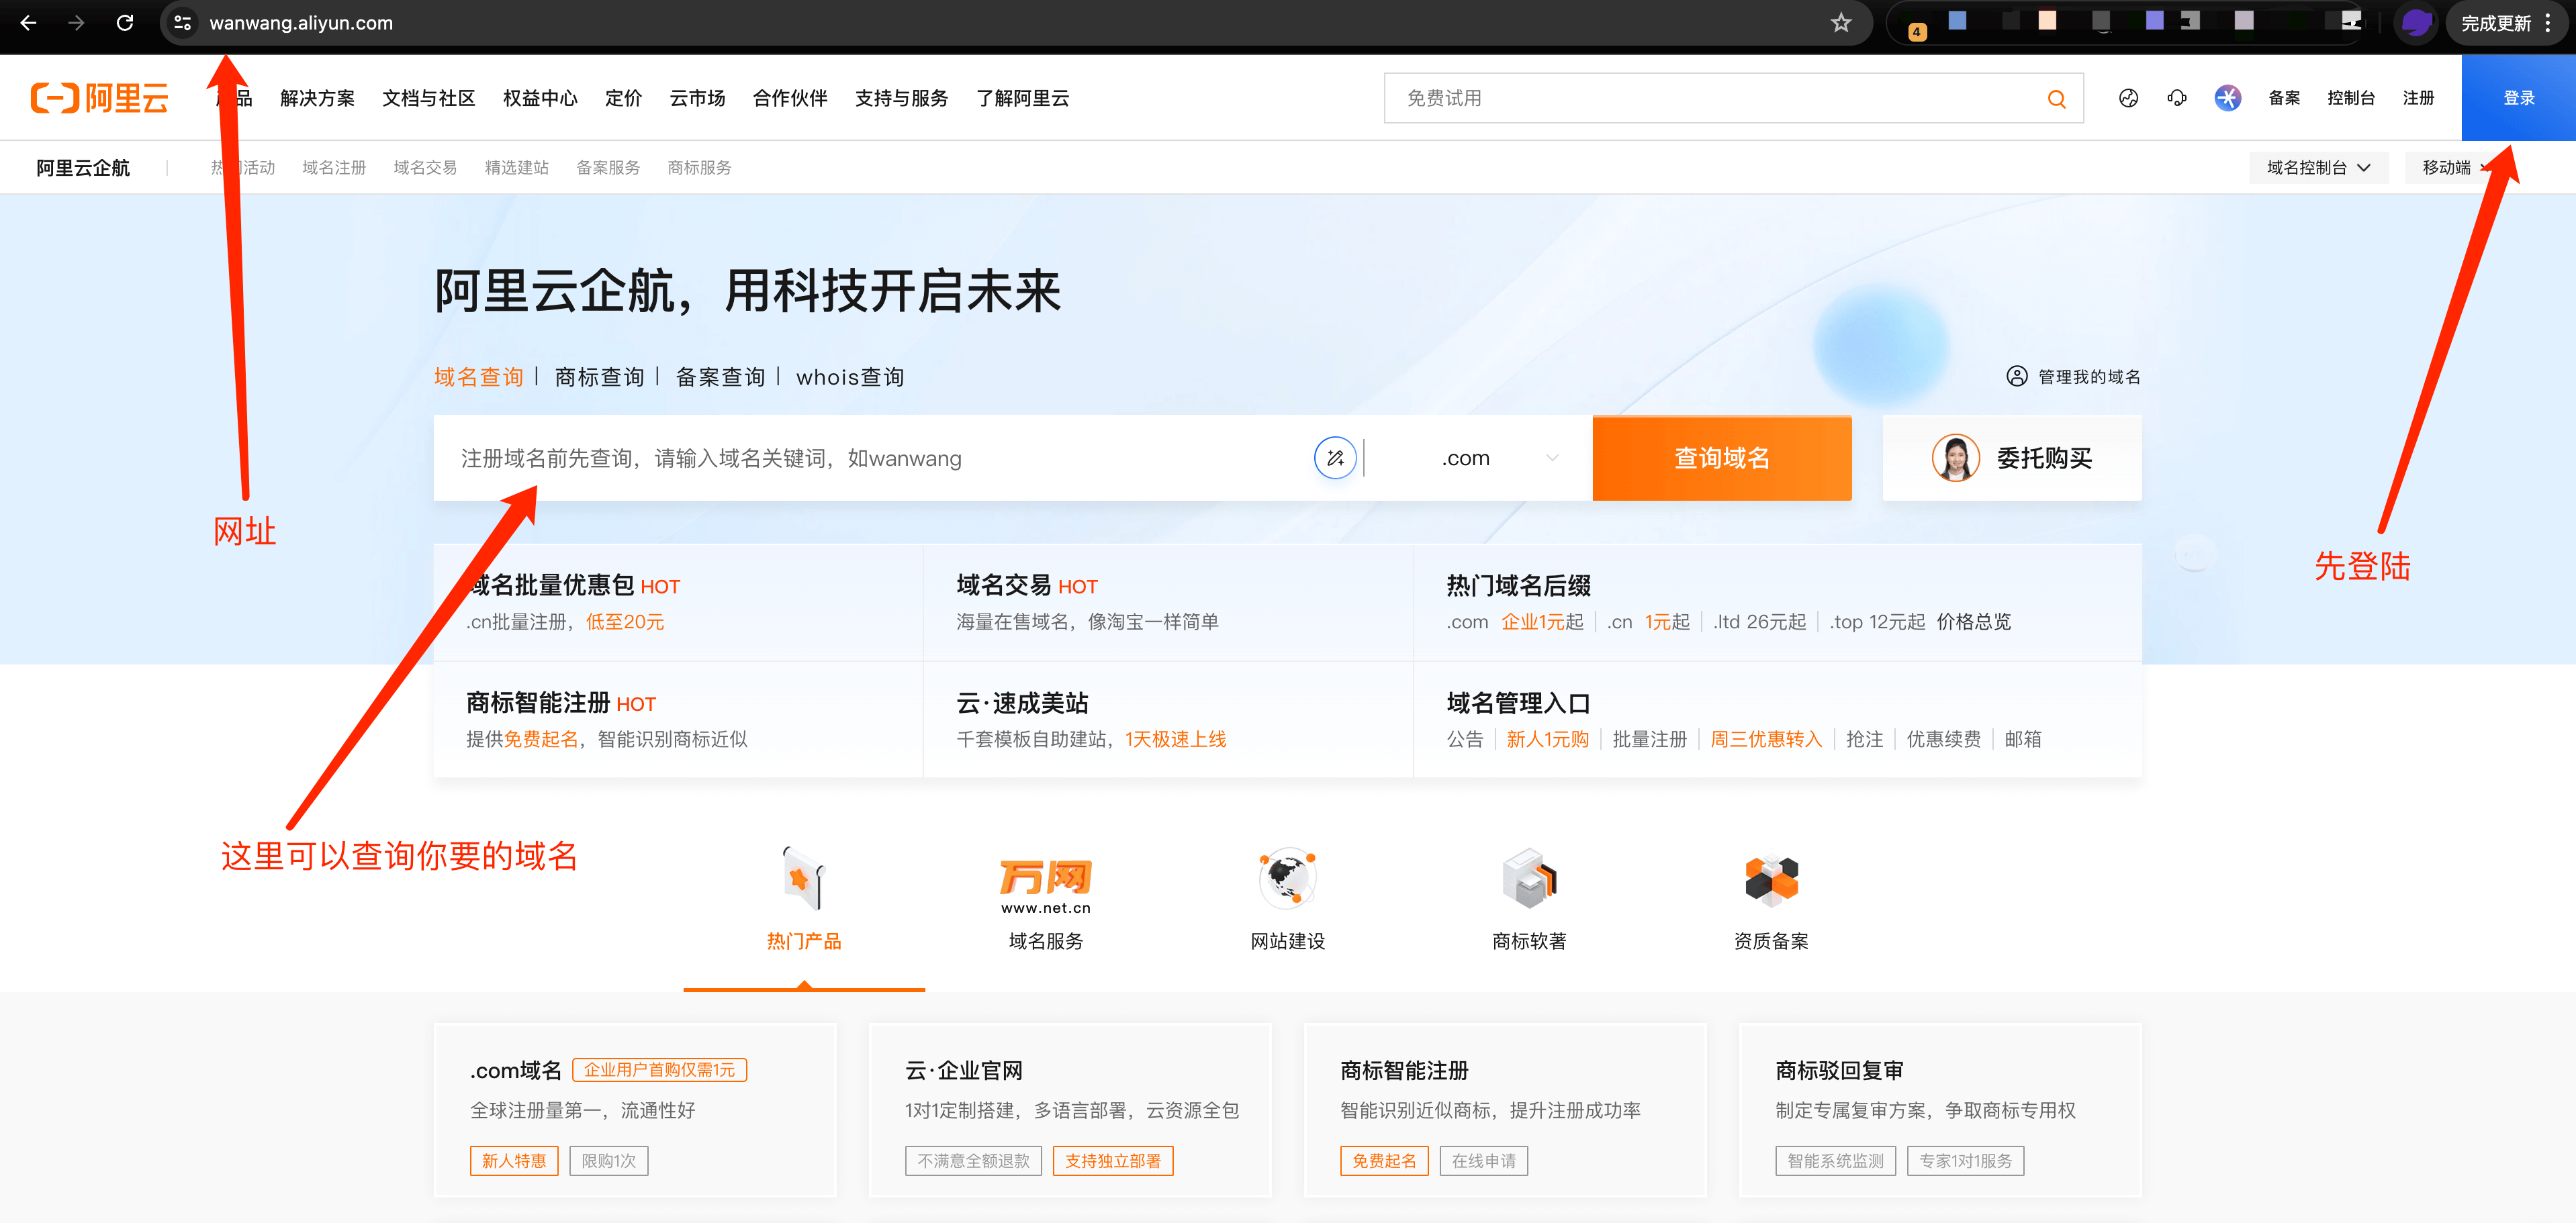
Task: Click the blue 登录 button
Action: coord(2518,98)
